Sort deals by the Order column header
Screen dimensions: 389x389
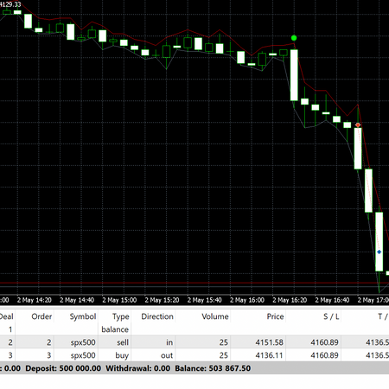(x=41, y=316)
